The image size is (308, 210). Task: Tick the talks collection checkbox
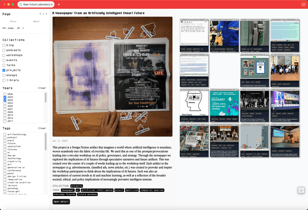[x=4, y=65]
